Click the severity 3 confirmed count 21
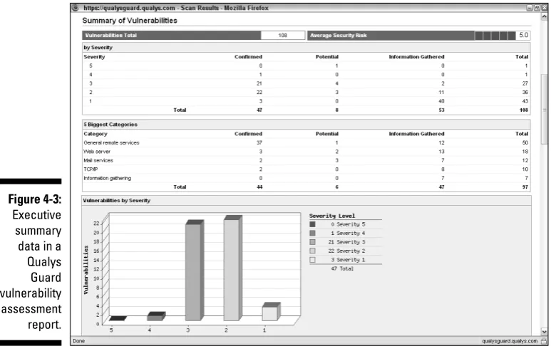The width and height of the screenshot is (551, 346). 259,83
